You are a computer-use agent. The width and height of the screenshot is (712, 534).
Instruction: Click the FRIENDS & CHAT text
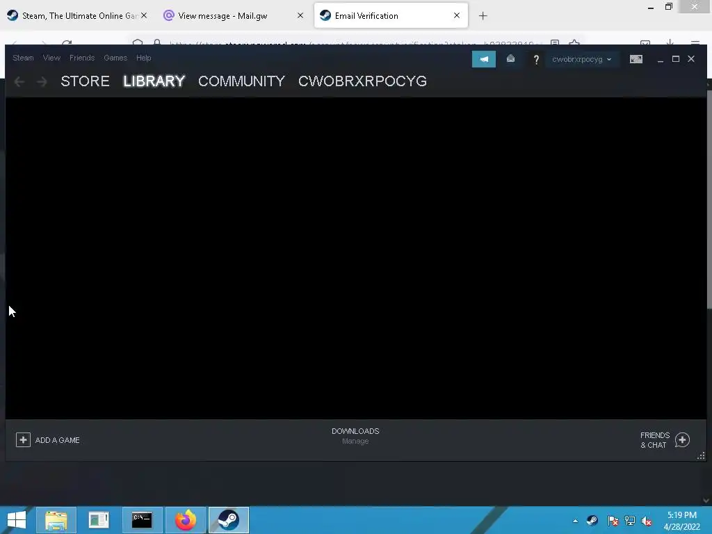pos(654,440)
